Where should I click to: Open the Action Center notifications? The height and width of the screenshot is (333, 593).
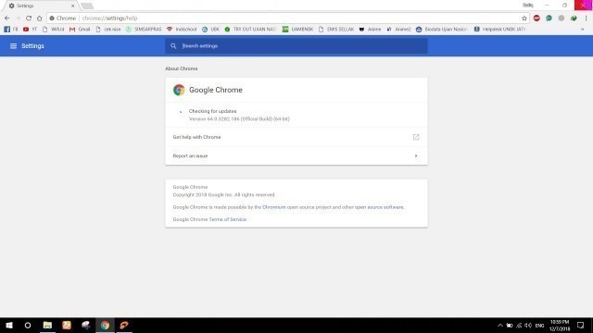point(581,326)
